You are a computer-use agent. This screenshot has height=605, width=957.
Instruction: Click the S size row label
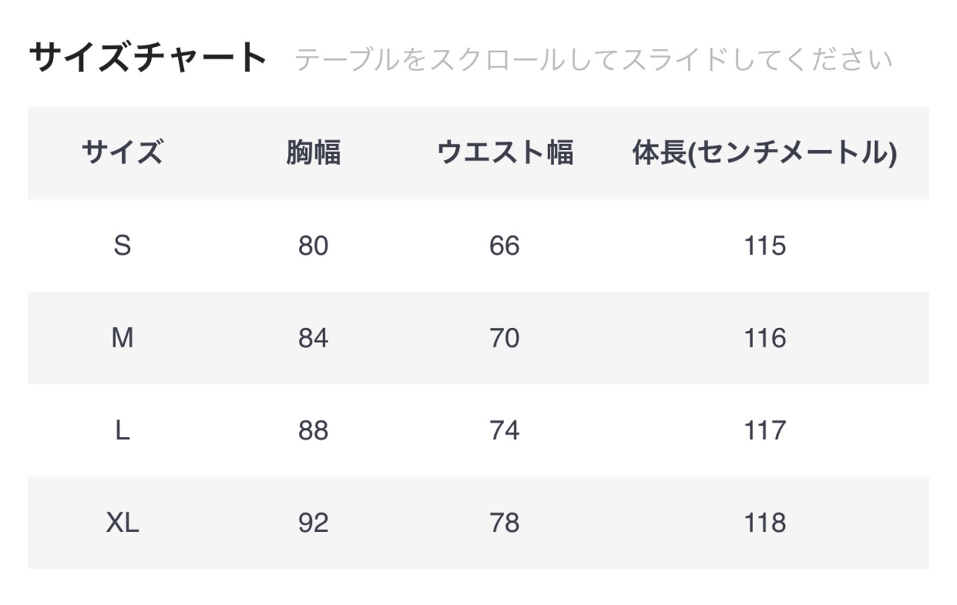pos(122,246)
